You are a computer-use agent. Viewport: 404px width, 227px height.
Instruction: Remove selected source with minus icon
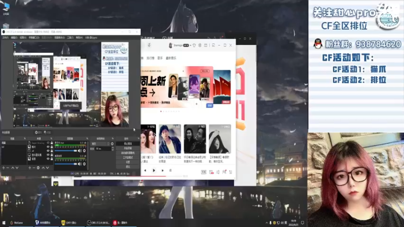(34, 168)
